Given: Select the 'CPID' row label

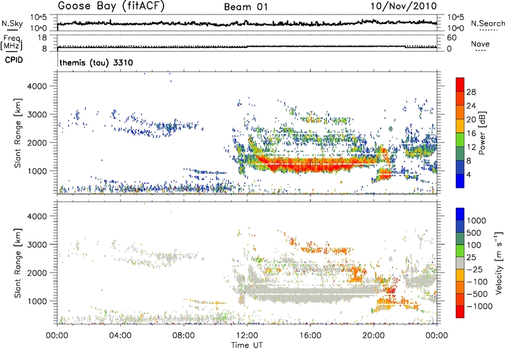Looking at the screenshot, I should [14, 60].
